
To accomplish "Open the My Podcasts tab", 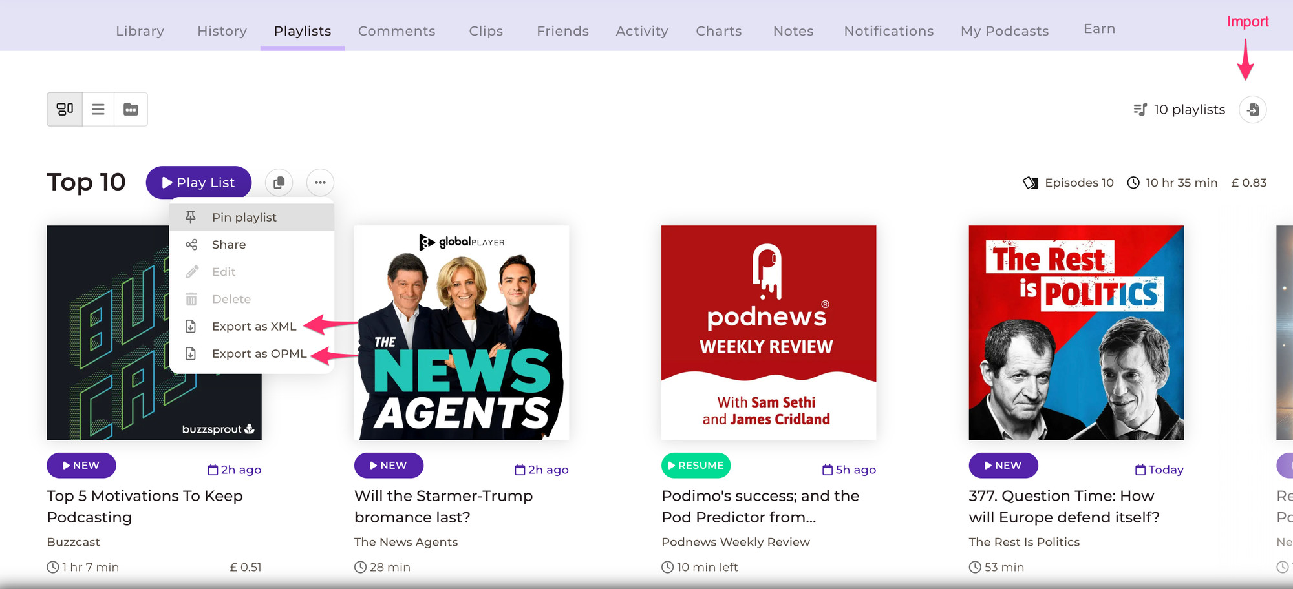I will pyautogui.click(x=1005, y=31).
